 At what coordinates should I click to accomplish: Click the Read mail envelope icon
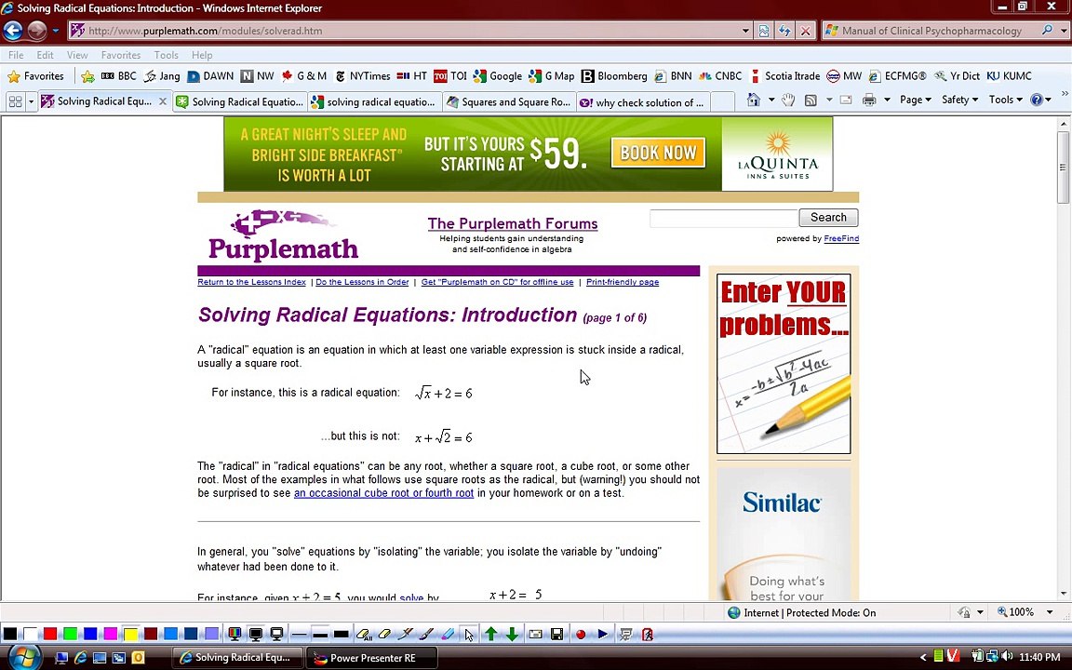tap(846, 100)
